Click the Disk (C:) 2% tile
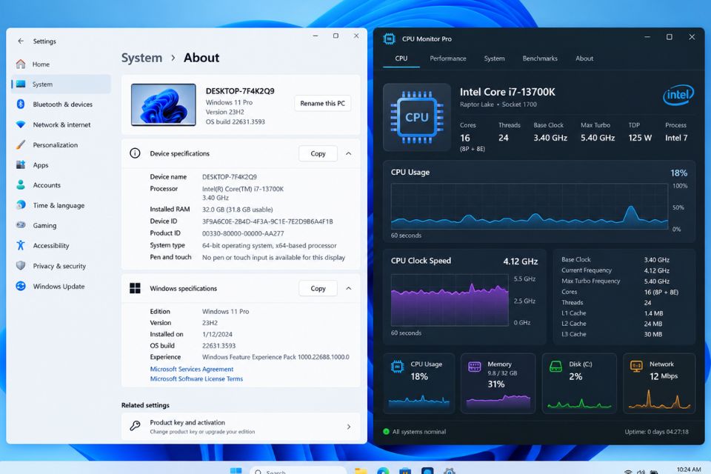 point(579,384)
